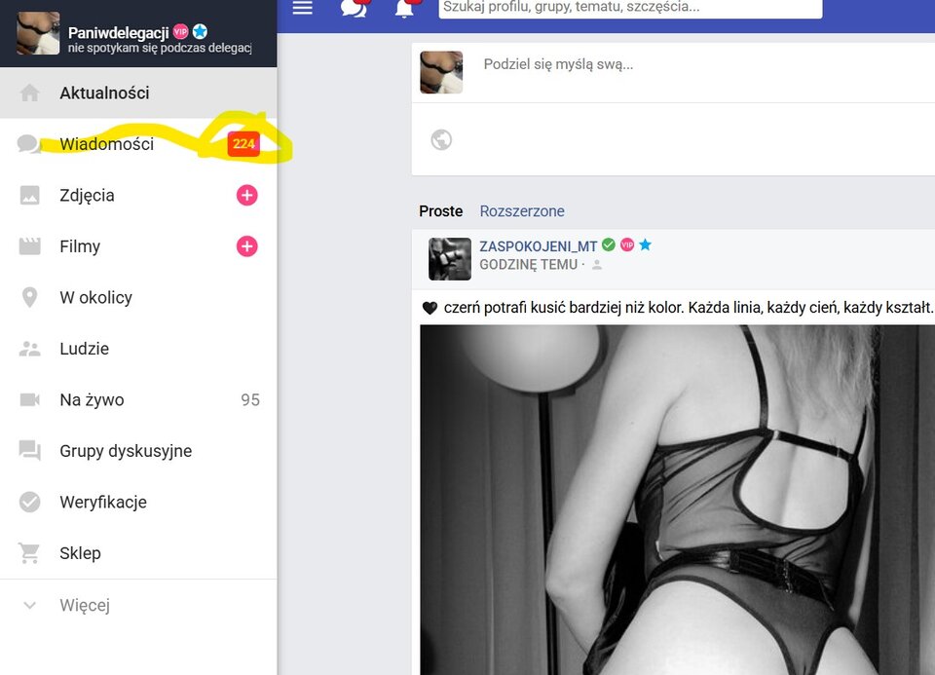Add a video with Filmy plus icon

tap(247, 246)
